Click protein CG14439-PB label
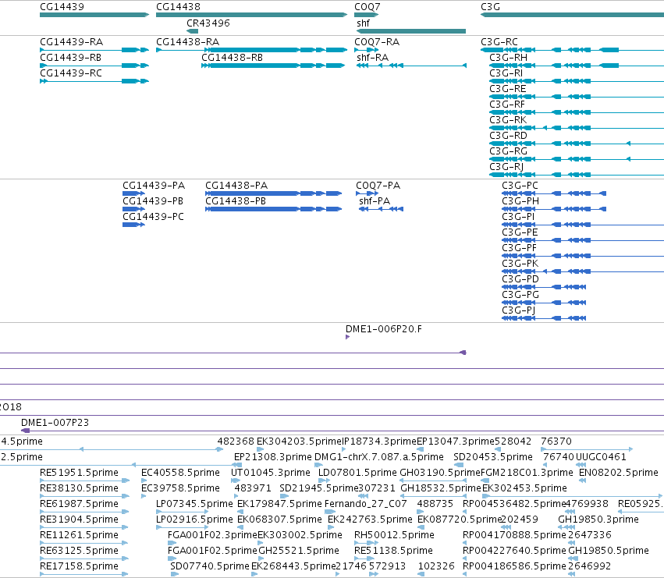 tap(153, 201)
